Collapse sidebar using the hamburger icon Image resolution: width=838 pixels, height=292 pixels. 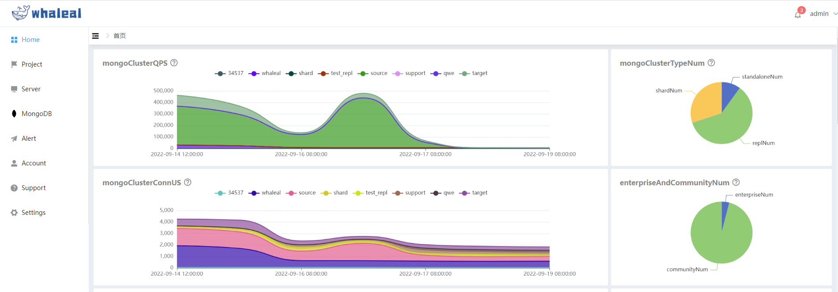tap(95, 36)
